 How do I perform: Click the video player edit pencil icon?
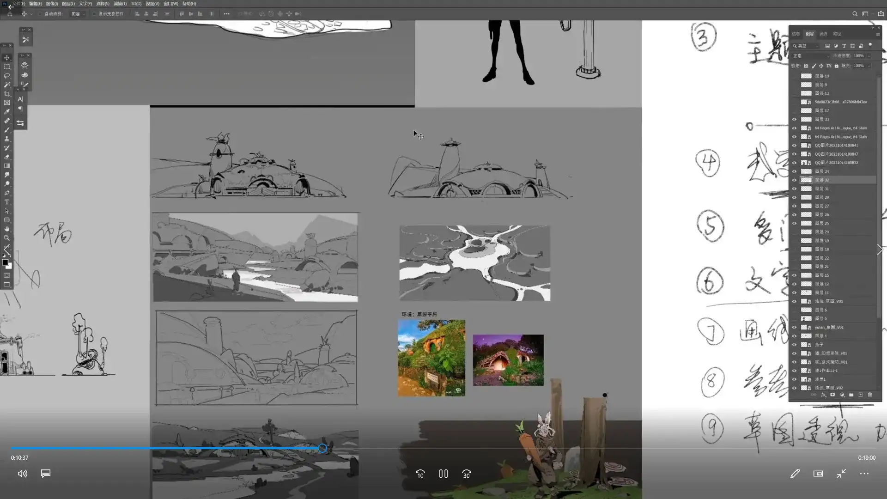click(795, 474)
